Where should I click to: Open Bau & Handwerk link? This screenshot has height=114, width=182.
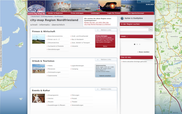[78, 40]
